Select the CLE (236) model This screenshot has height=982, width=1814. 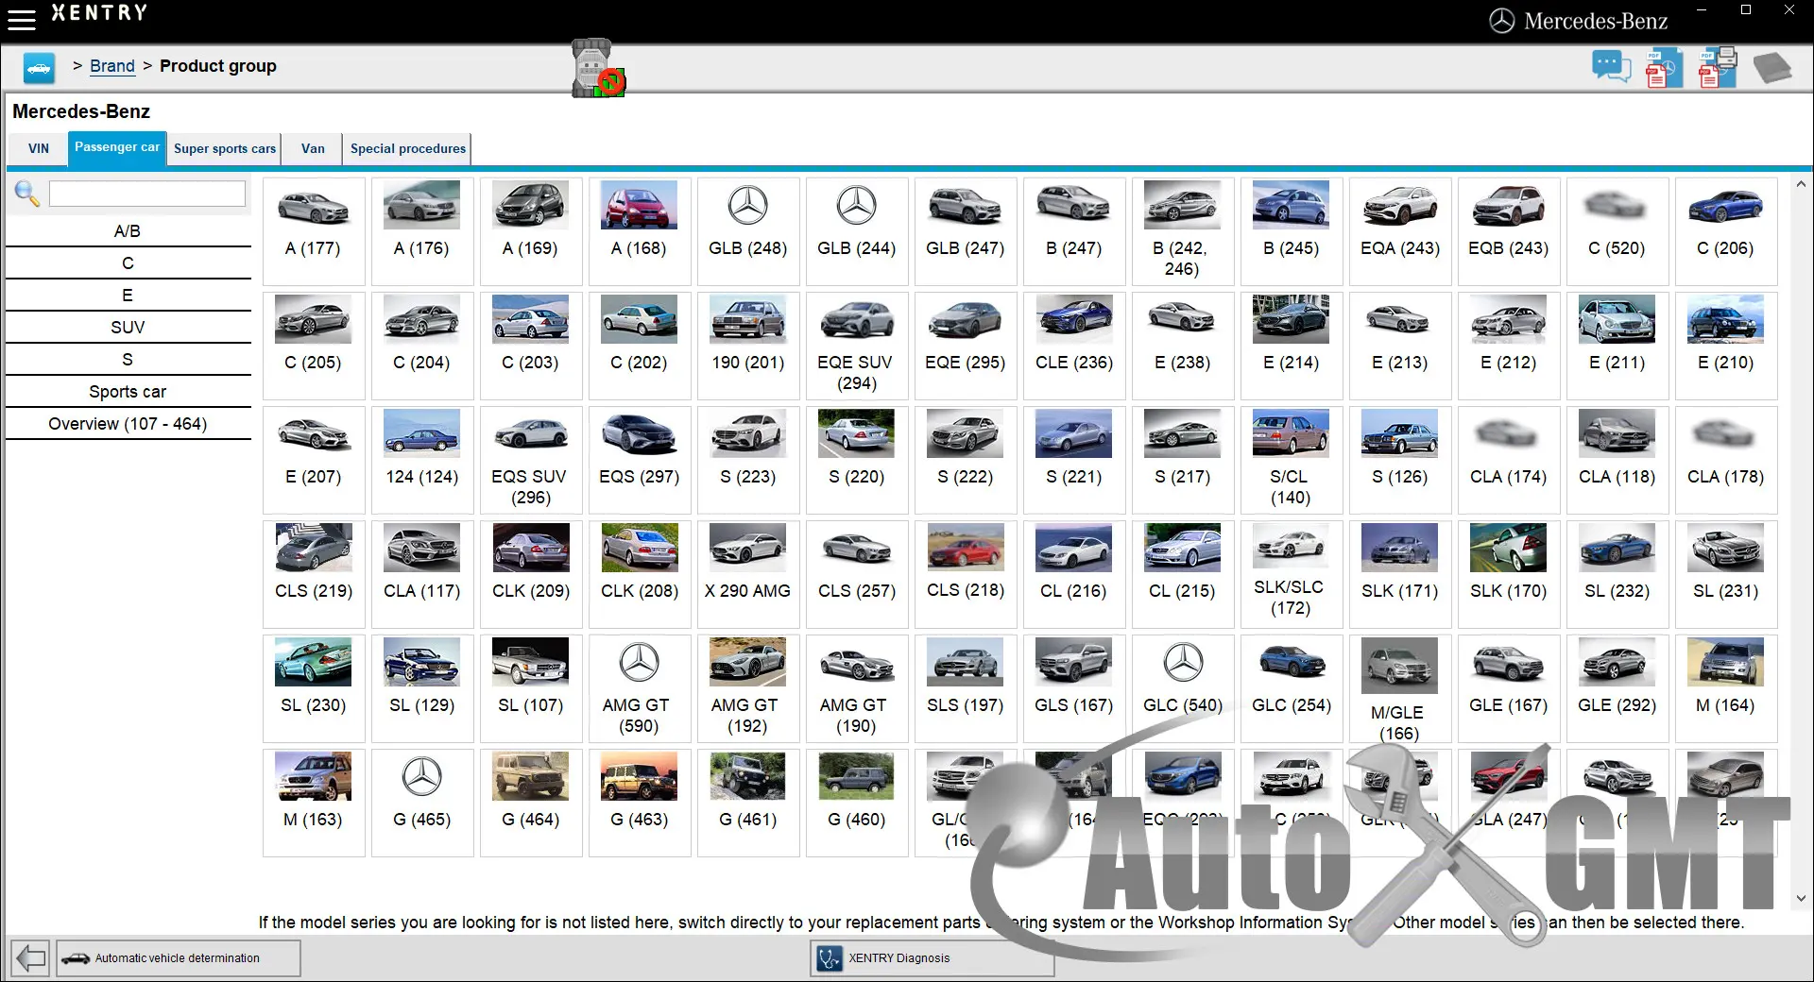click(x=1074, y=346)
